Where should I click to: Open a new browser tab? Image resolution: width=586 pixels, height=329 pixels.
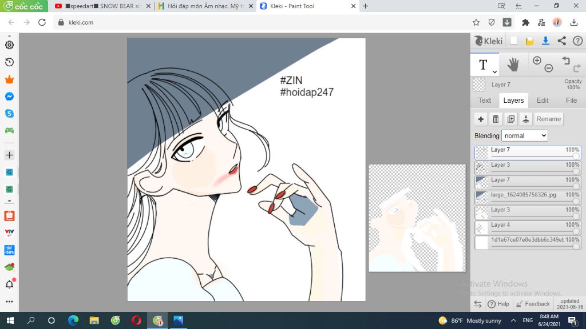point(366,6)
